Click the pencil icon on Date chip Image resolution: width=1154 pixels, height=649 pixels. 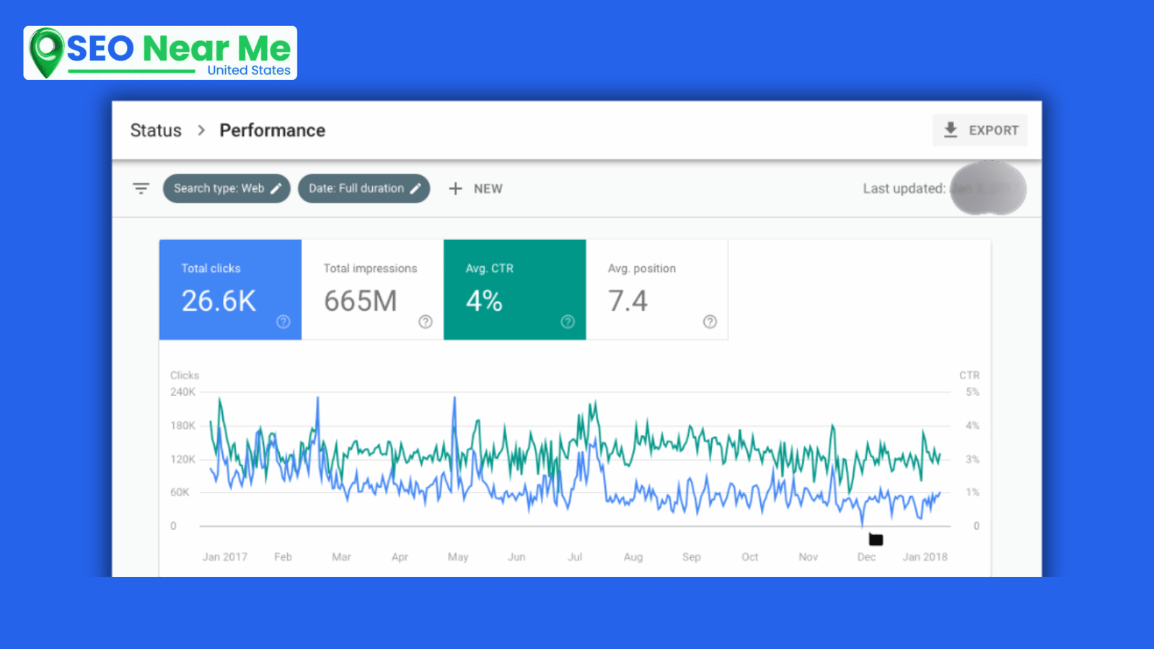(x=415, y=188)
